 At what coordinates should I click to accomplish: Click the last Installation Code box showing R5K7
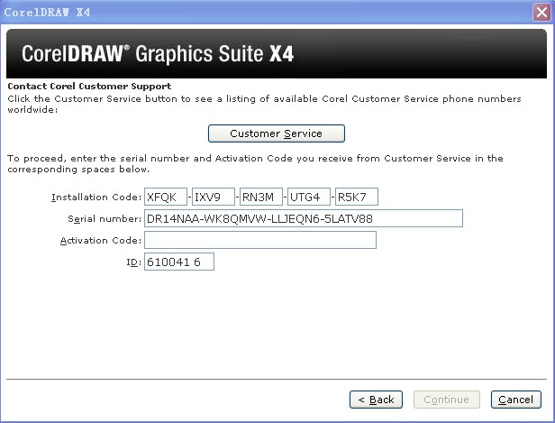tap(356, 197)
